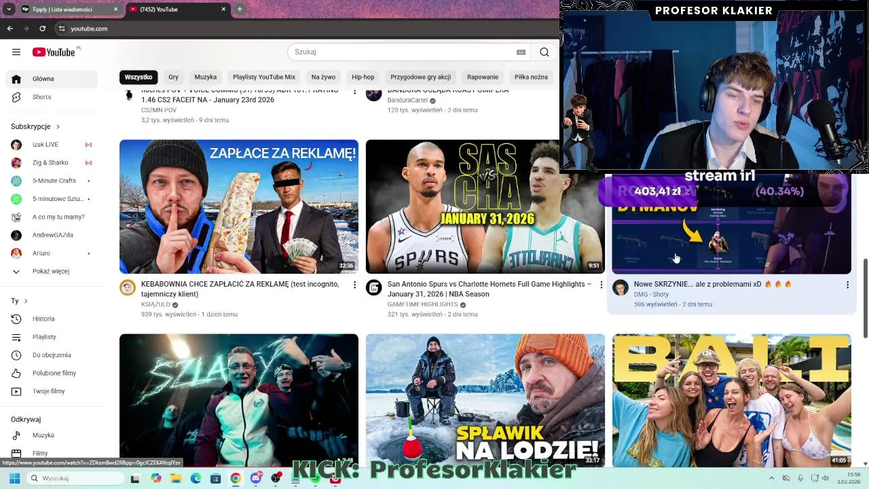Select the Piłka nożna filter chip
This screenshot has height=489, width=869.
[531, 77]
